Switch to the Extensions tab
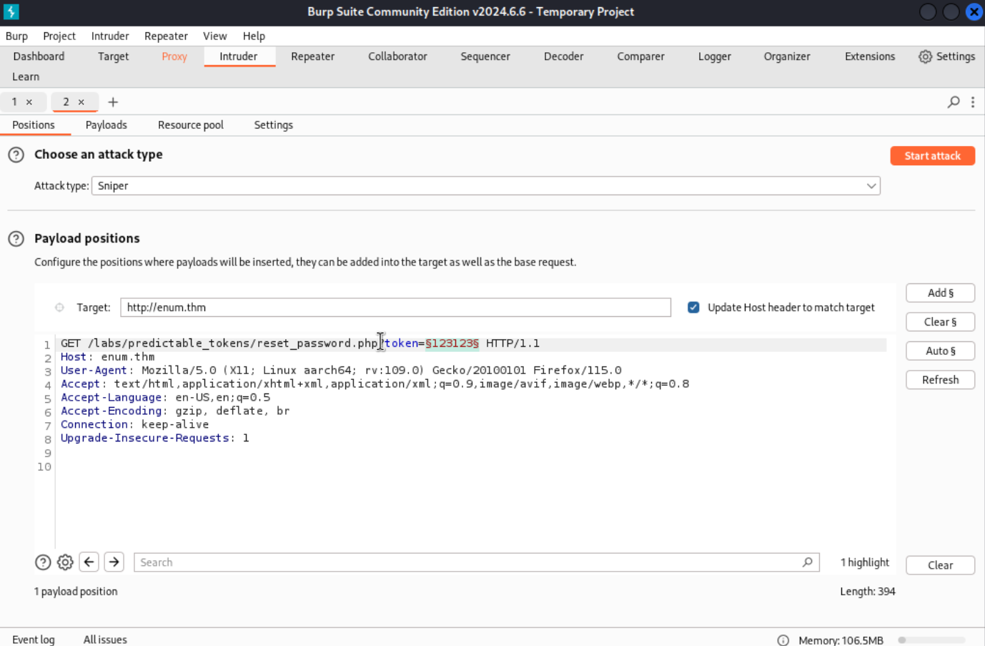Image resolution: width=985 pixels, height=646 pixels. [869, 57]
